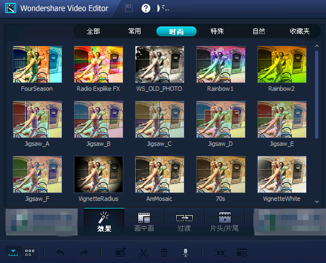
Task: Open the menu icon beside the help icon
Action: 163,8
